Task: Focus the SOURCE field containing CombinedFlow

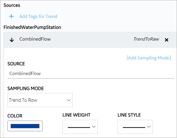Action: (91, 74)
